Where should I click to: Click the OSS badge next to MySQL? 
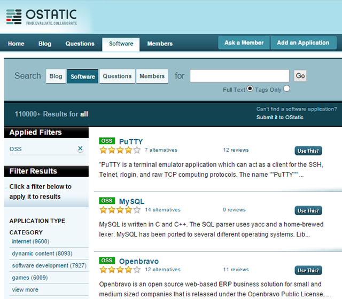pos(107,201)
